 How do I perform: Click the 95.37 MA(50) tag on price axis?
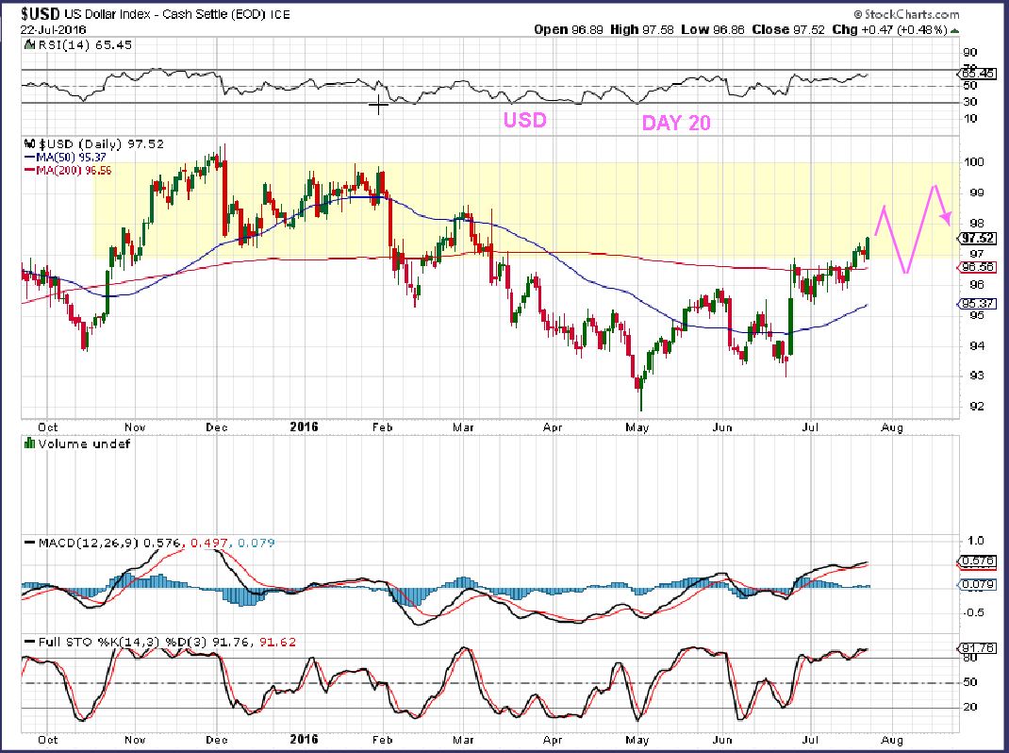point(978,304)
